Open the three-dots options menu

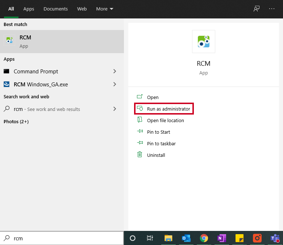pyautogui.click(x=272, y=9)
